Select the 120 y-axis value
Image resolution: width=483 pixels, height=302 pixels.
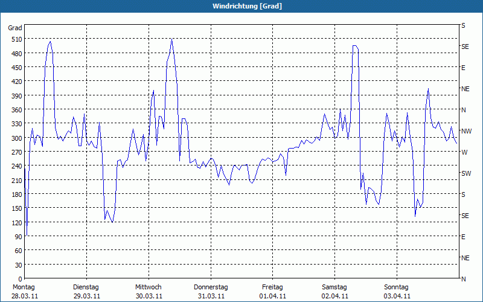point(17,222)
